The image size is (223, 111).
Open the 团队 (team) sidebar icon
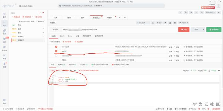(x=4, y=40)
